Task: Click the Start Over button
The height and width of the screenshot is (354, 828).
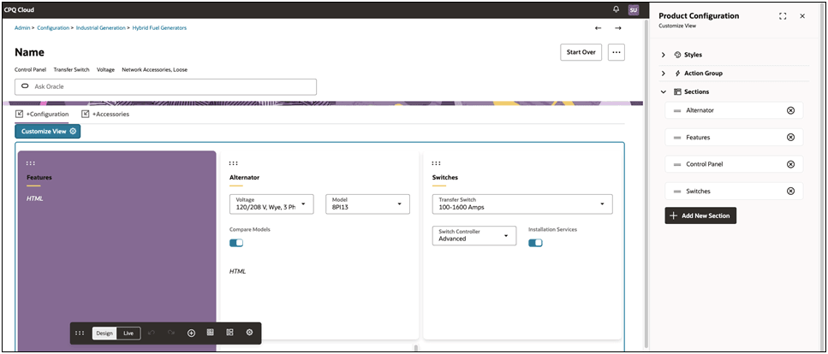Action: click(x=581, y=52)
